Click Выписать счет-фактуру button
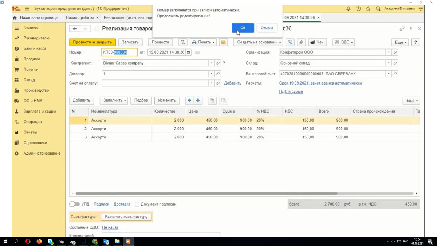This screenshot has width=437, height=246. click(126, 217)
